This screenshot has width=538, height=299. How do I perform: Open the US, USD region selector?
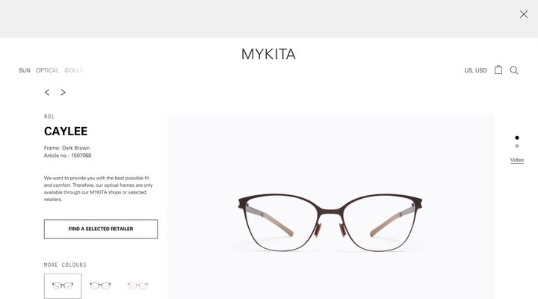475,70
